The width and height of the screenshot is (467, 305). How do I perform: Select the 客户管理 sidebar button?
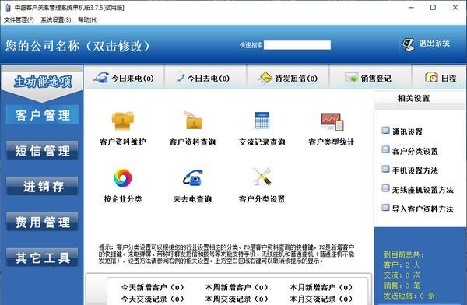point(42,115)
